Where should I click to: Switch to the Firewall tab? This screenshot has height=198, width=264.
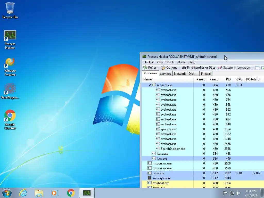206,74
